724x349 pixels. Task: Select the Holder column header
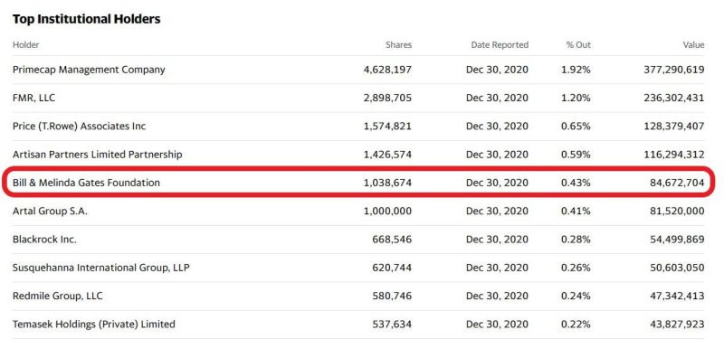(x=26, y=44)
